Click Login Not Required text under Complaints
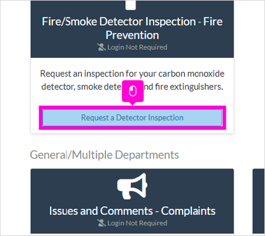 (x=137, y=223)
